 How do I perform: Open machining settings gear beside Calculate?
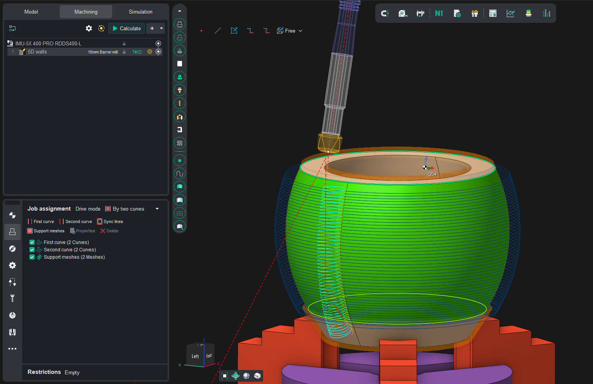89,28
